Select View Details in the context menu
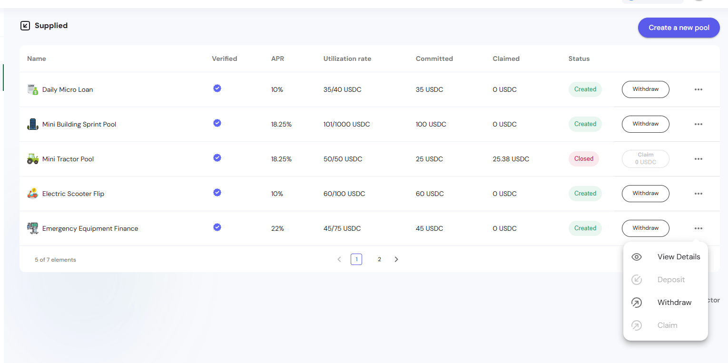 point(678,257)
